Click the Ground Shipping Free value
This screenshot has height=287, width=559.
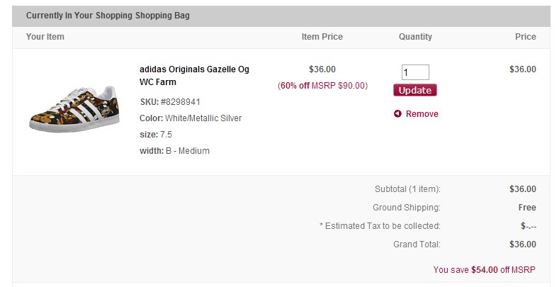(x=527, y=208)
